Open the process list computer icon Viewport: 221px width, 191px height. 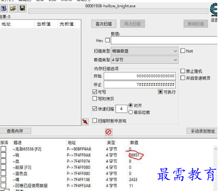[x=4, y=8]
